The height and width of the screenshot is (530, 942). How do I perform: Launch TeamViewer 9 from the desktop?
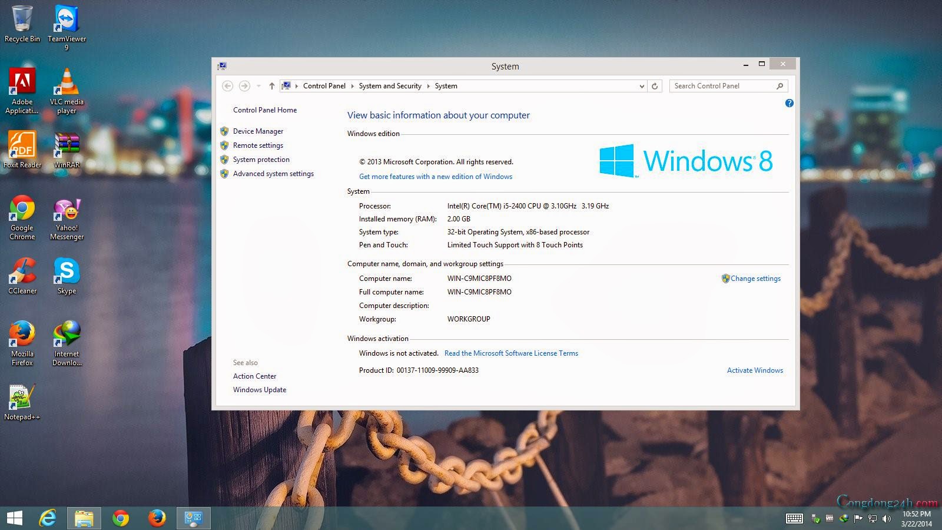point(67,28)
